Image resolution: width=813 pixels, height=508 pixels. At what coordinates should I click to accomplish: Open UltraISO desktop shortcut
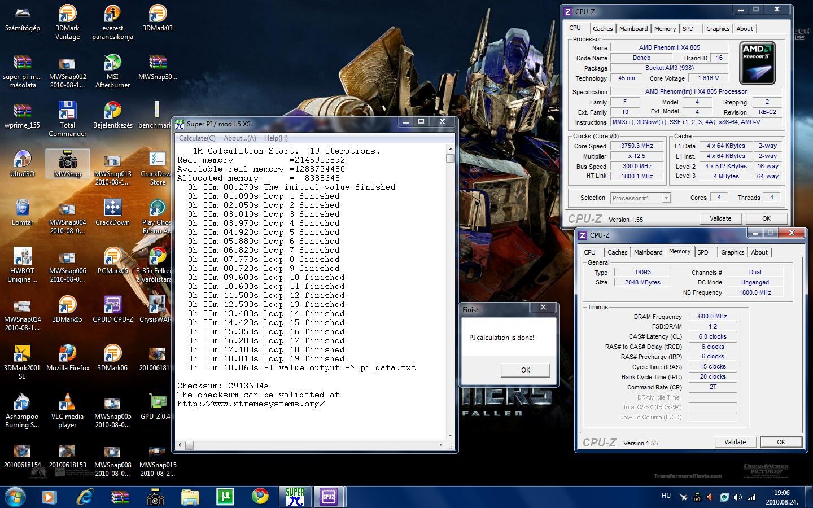22,163
